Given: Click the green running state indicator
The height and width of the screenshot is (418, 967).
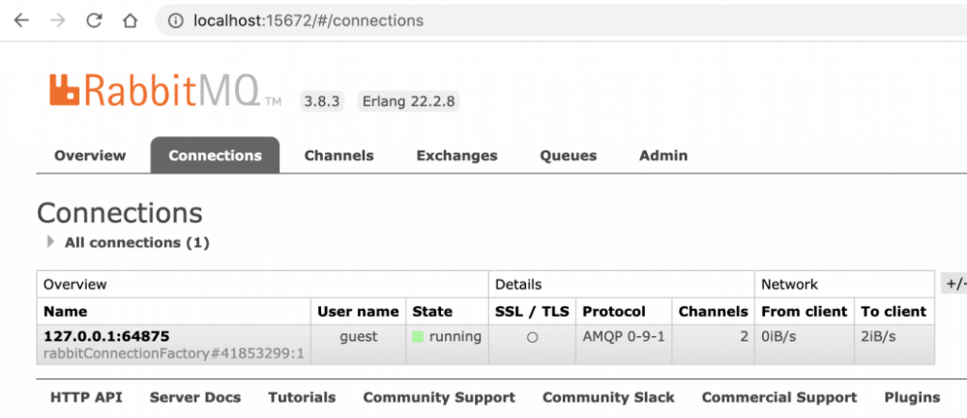Looking at the screenshot, I should pos(418,337).
